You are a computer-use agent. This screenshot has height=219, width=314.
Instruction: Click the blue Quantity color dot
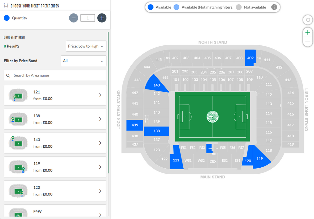[7, 18]
